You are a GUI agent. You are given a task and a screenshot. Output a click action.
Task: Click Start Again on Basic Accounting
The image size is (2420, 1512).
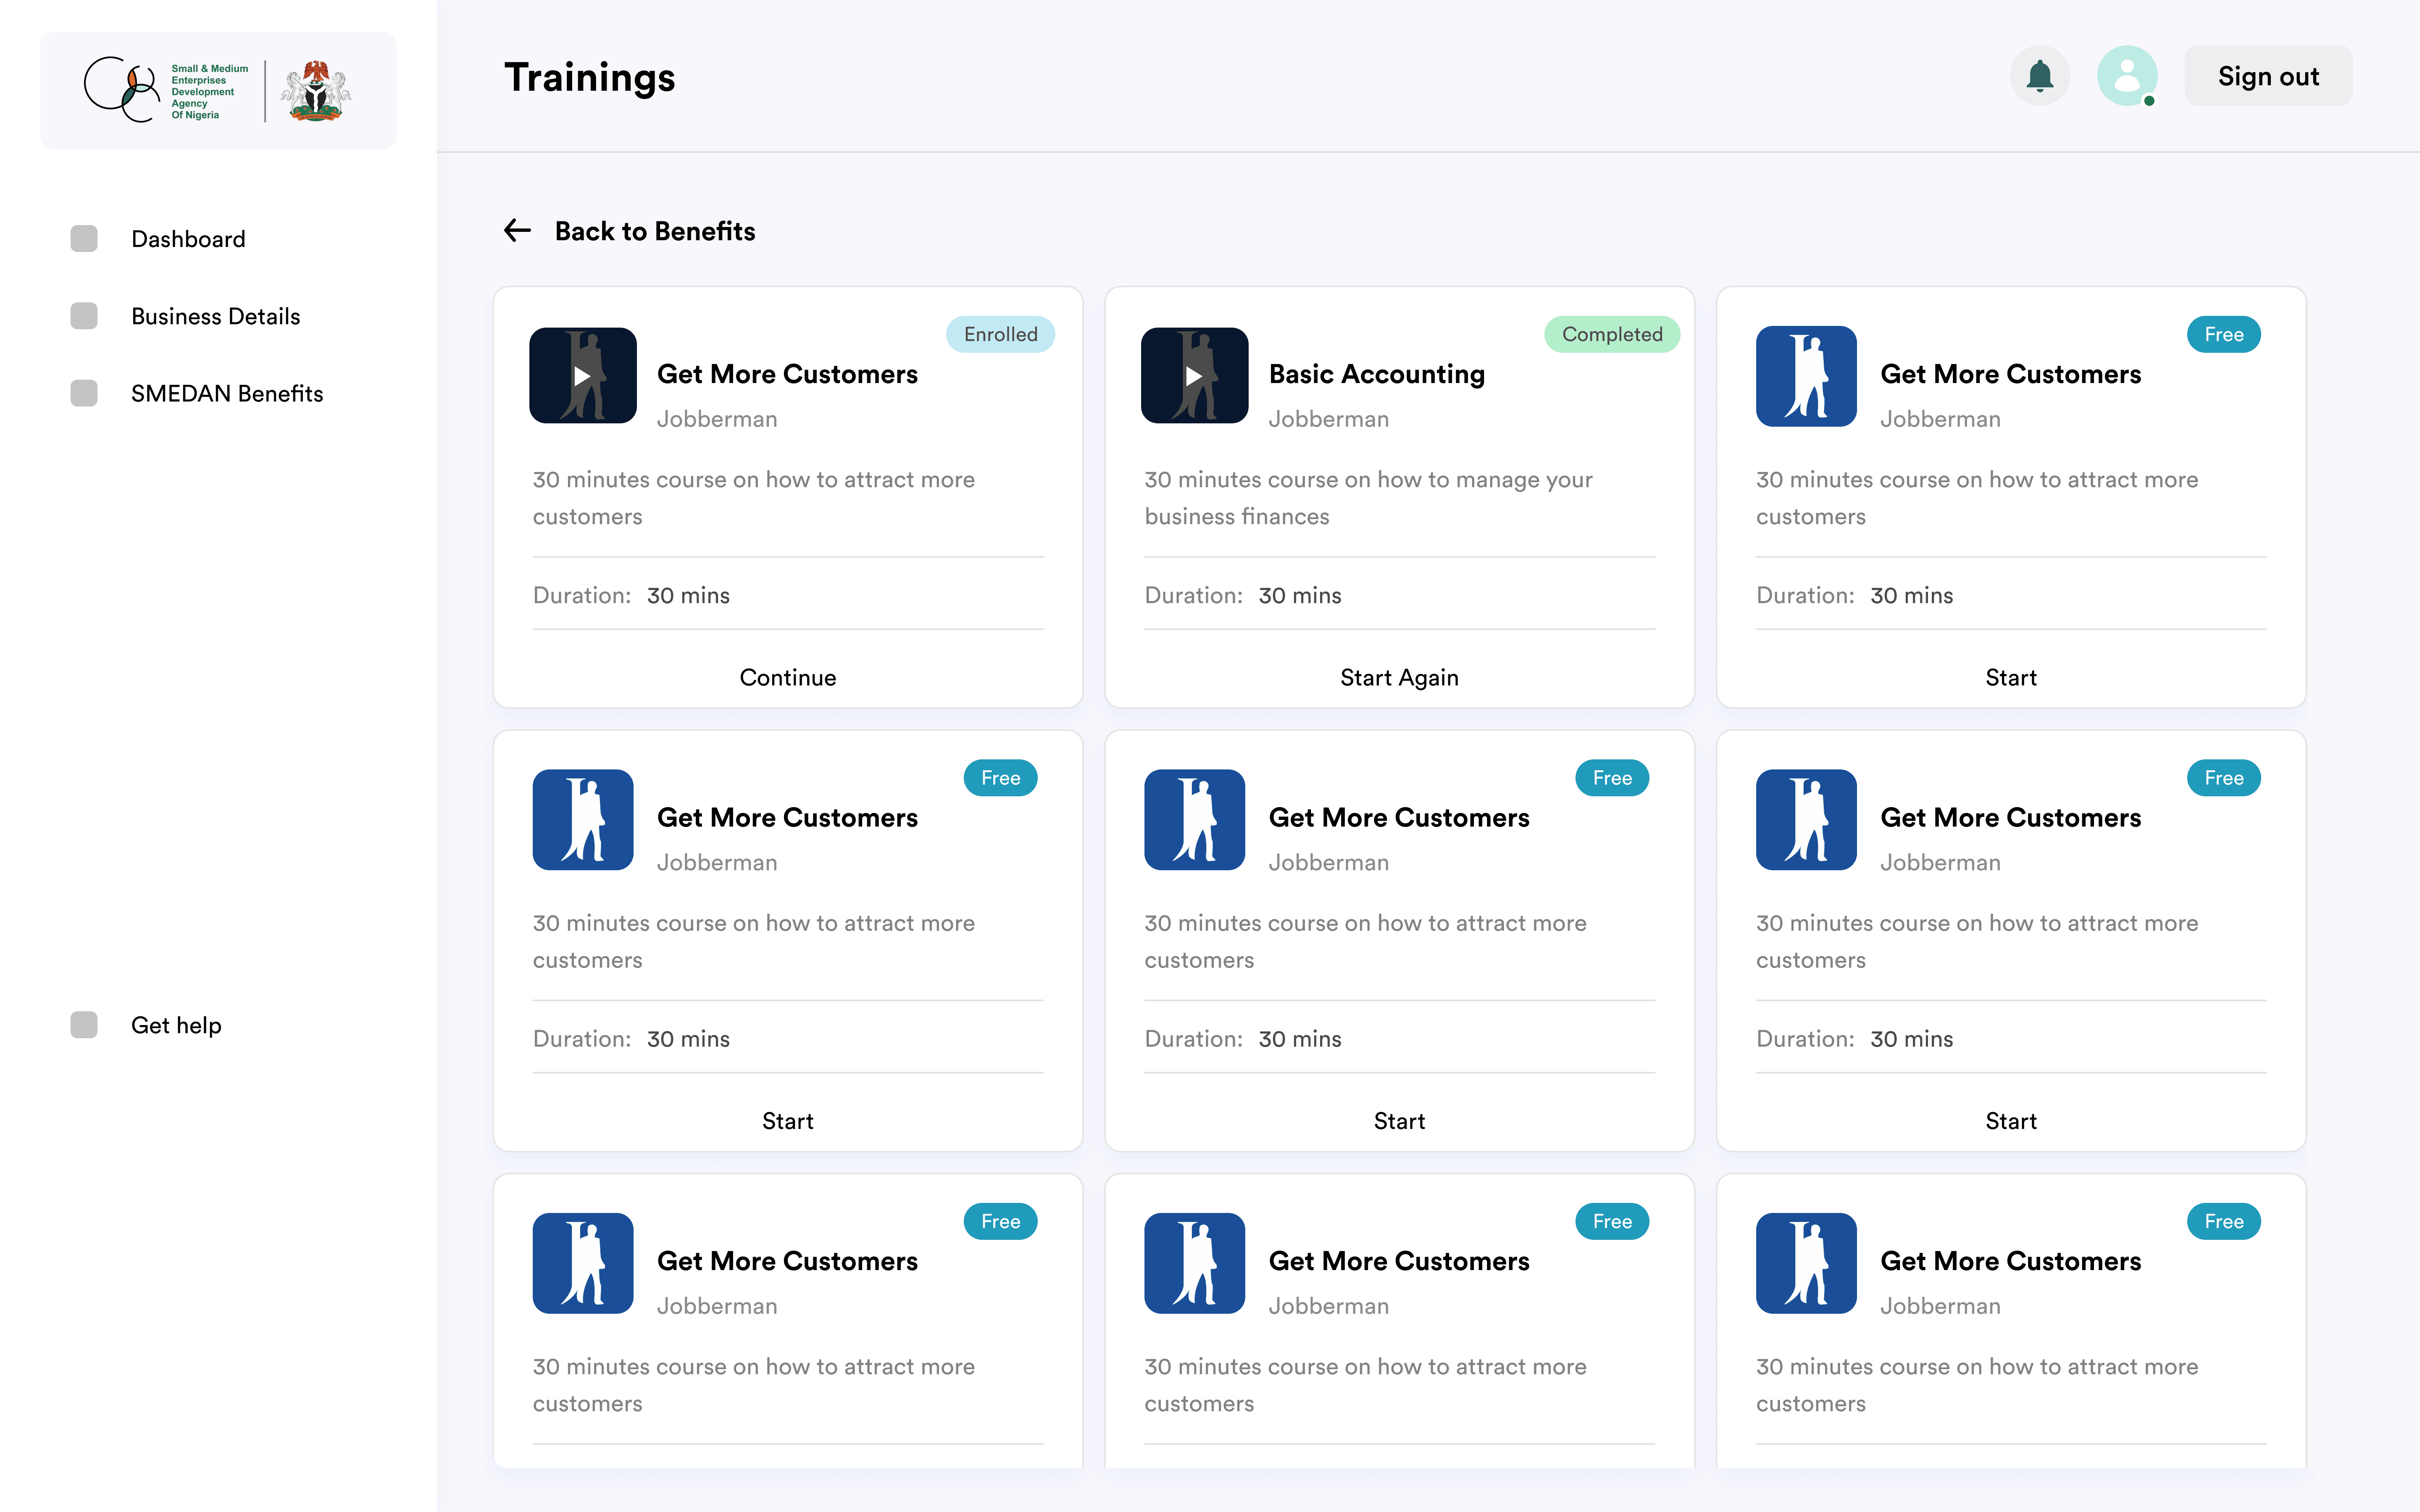[1399, 677]
